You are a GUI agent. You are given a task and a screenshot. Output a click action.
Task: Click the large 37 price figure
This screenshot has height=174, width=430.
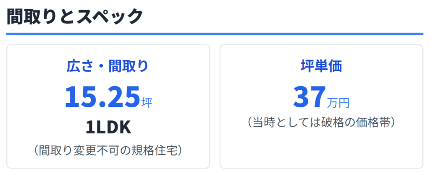click(309, 96)
